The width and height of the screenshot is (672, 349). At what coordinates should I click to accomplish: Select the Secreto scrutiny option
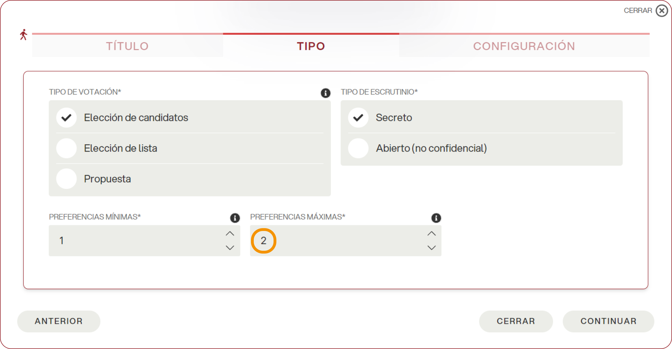tap(358, 117)
